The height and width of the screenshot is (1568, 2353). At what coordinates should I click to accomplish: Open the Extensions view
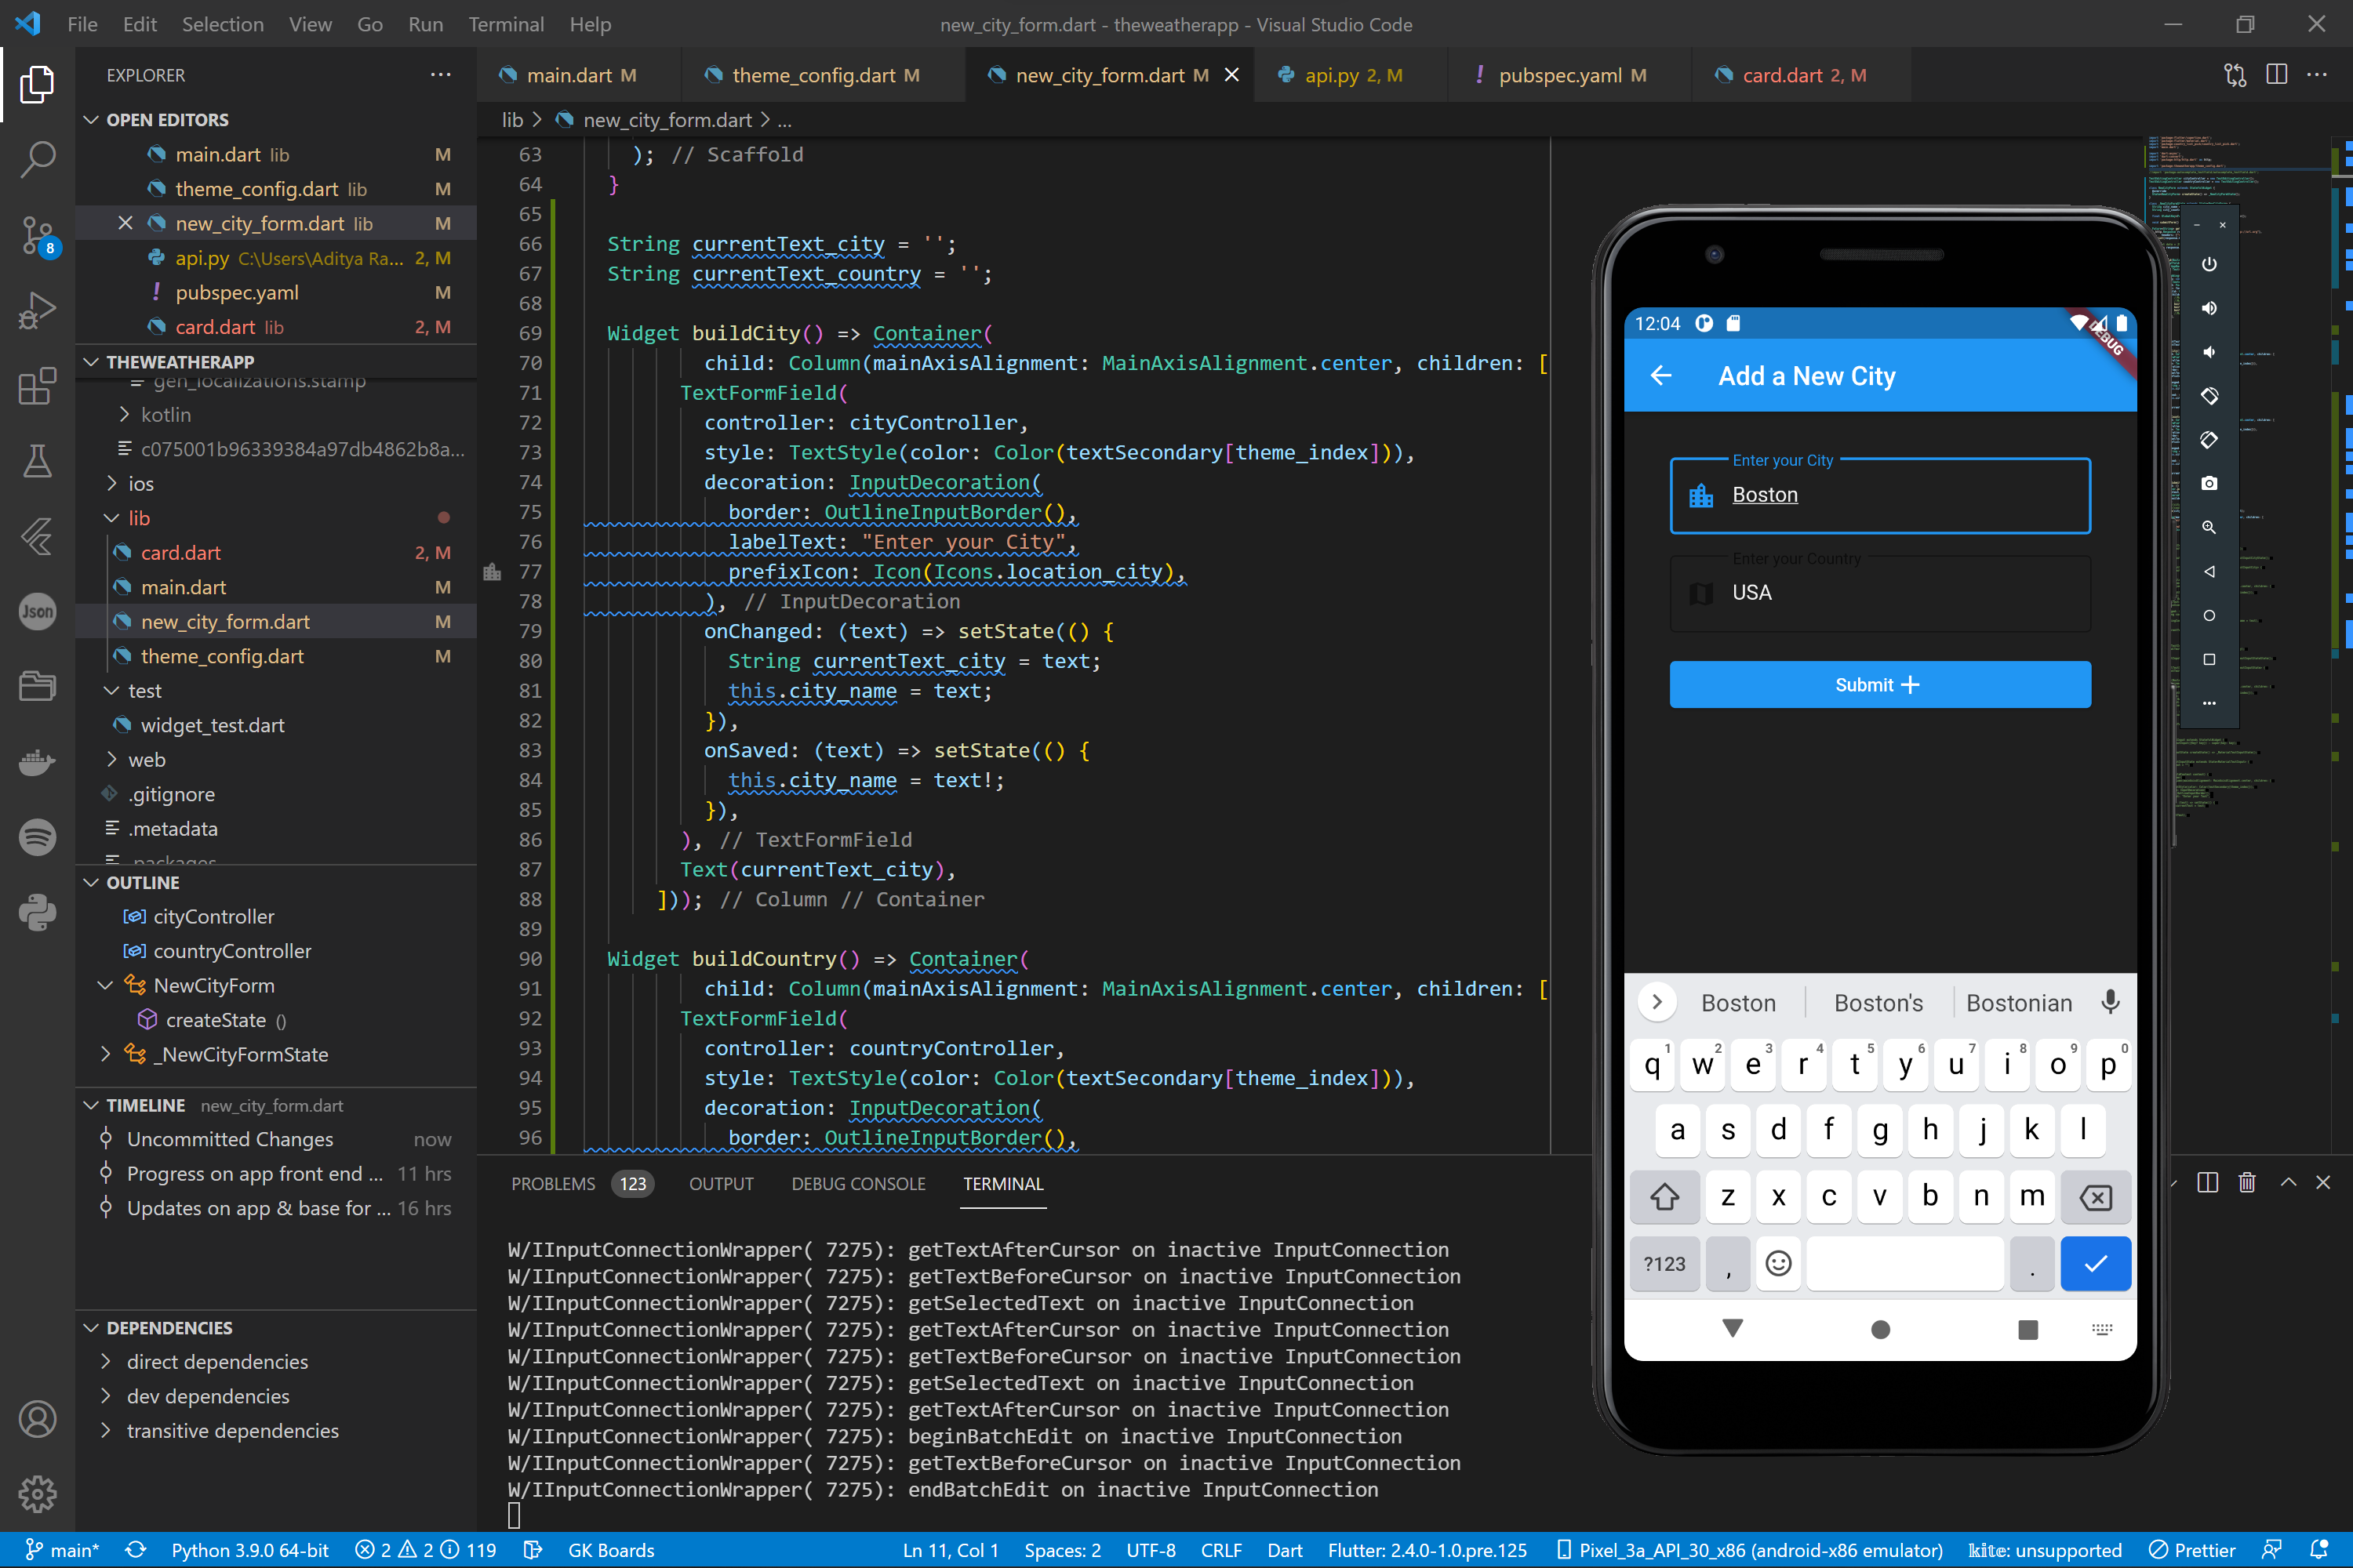(37, 386)
